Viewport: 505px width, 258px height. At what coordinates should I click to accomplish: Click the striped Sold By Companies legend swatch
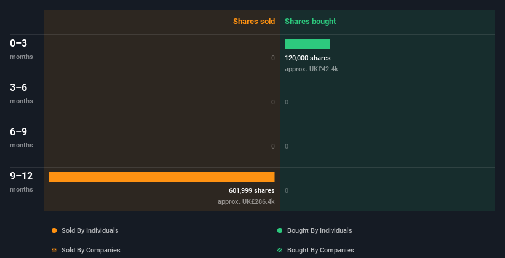tap(54, 250)
